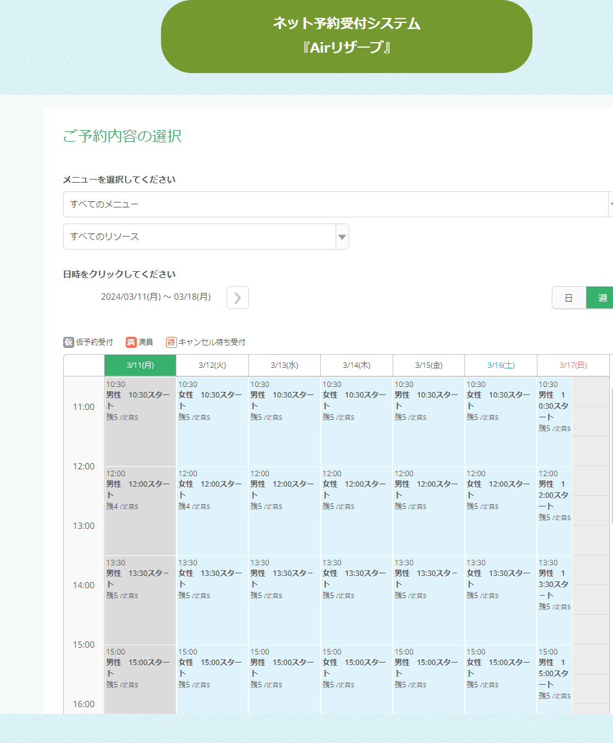Click the next week arrow button

[238, 298]
